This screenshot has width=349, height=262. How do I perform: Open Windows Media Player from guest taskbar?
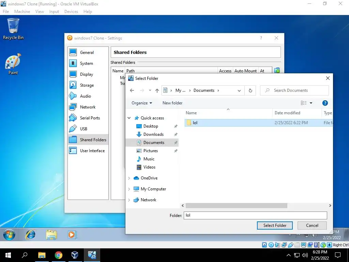(x=72, y=235)
